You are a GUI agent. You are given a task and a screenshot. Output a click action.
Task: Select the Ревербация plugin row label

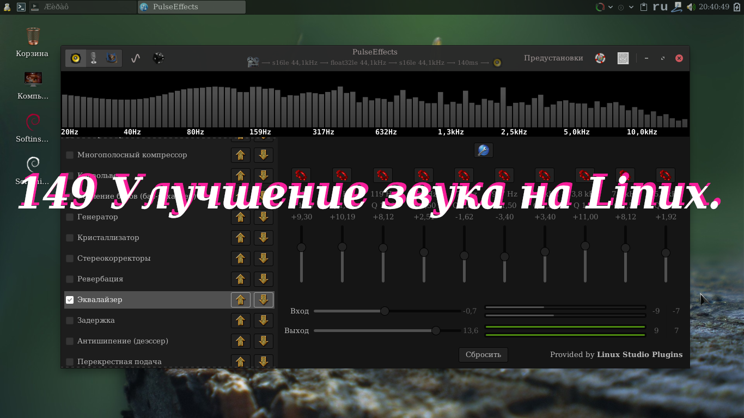[100, 279]
